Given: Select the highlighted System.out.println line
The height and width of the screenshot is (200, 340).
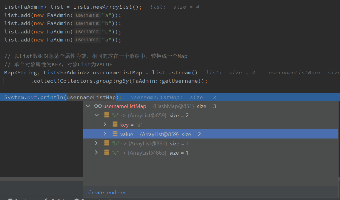Looking at the screenshot, I should pyautogui.click(x=45, y=97).
